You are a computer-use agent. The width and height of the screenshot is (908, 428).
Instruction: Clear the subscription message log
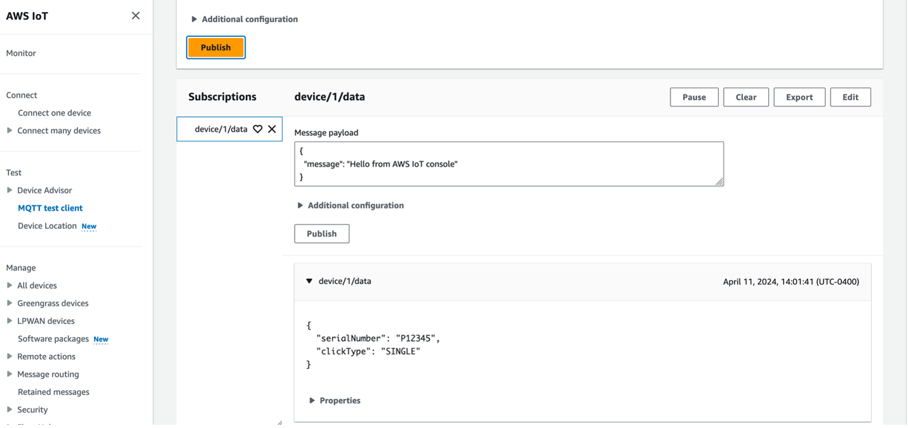tap(745, 97)
